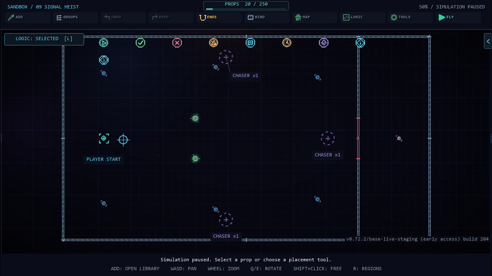492x276 pixels.
Task: Open the MAP view
Action: [315, 17]
